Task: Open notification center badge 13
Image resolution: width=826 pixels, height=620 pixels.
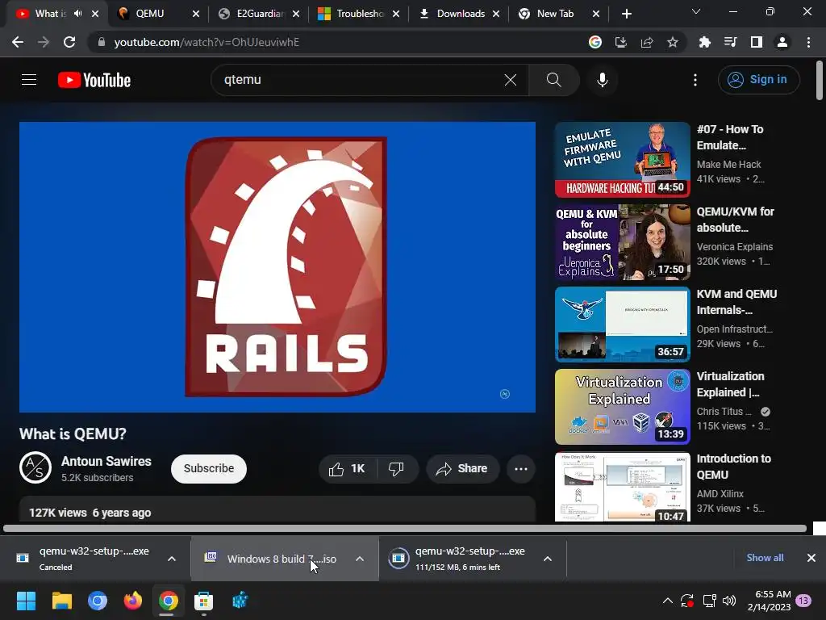Action: click(x=803, y=601)
